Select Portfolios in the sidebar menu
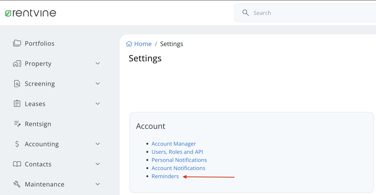Viewport: 376px width, 195px height. coord(40,43)
